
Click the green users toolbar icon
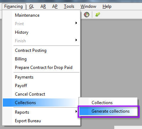pyautogui.click(x=98, y=15)
